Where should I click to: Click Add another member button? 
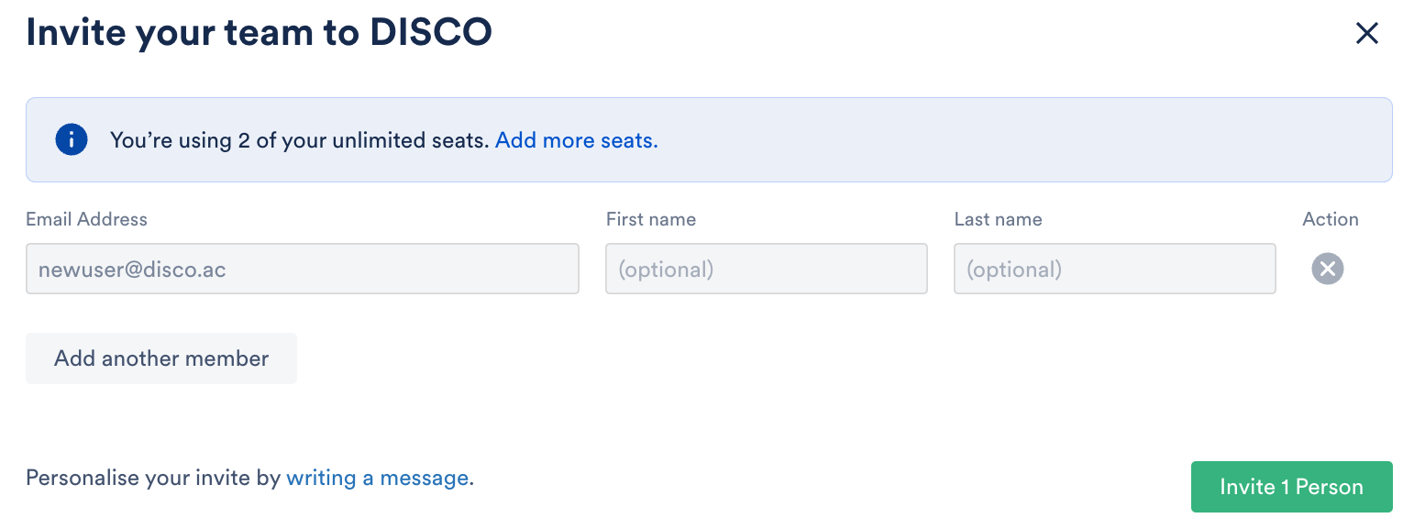[x=161, y=358]
